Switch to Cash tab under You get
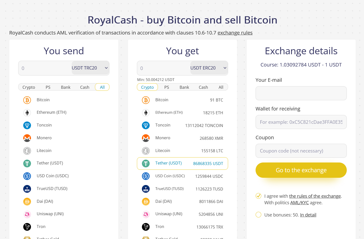Screen dimensions: 364x239 point(203,87)
